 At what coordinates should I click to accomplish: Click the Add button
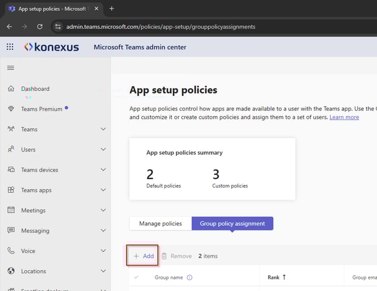coord(142,255)
